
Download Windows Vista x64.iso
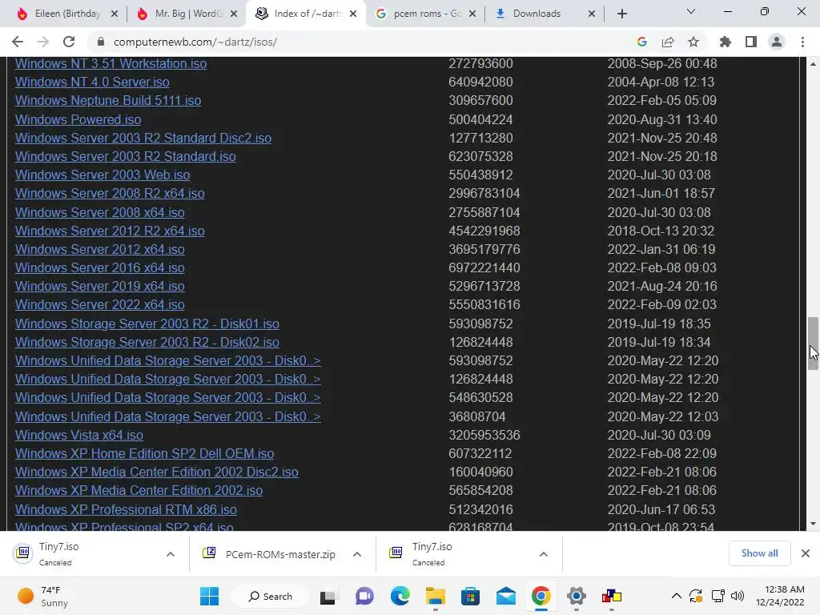click(79, 435)
